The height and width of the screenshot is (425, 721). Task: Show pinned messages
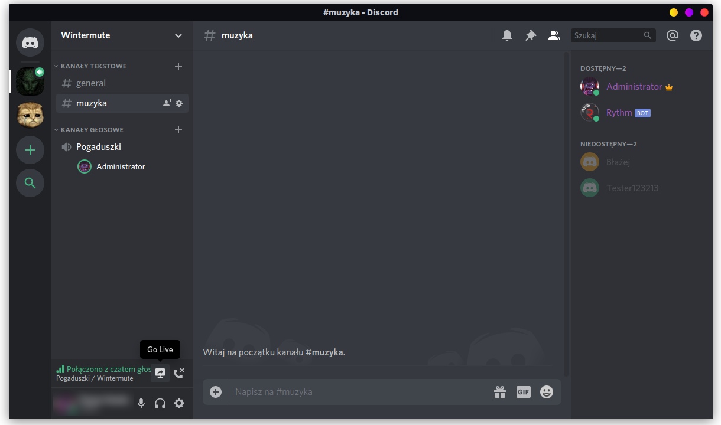click(x=531, y=35)
